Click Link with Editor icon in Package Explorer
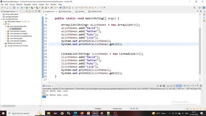Viewport: 206px width, 116px height. pyautogui.click(x=30, y=12)
